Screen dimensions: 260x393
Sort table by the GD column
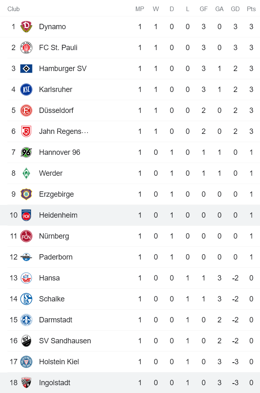[235, 9]
